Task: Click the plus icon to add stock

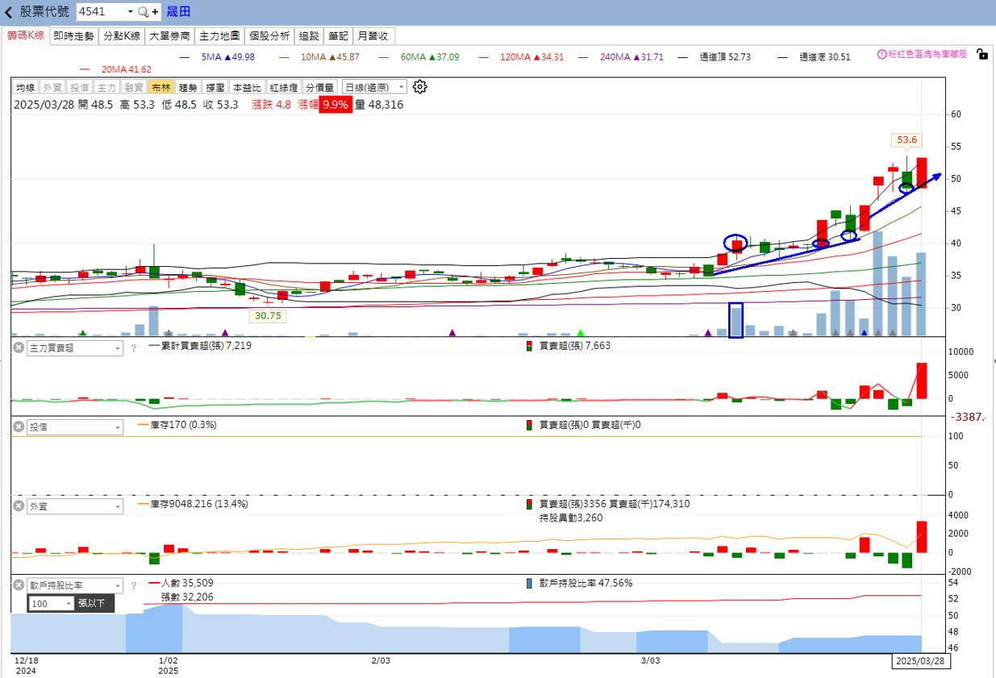Action: coord(155,12)
